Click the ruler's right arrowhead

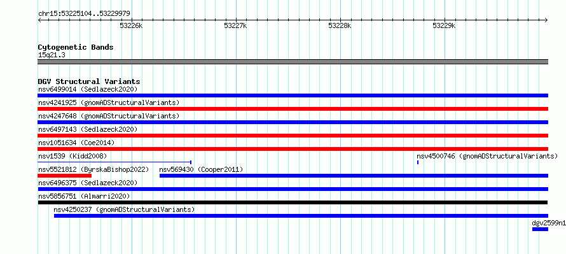(546, 20)
